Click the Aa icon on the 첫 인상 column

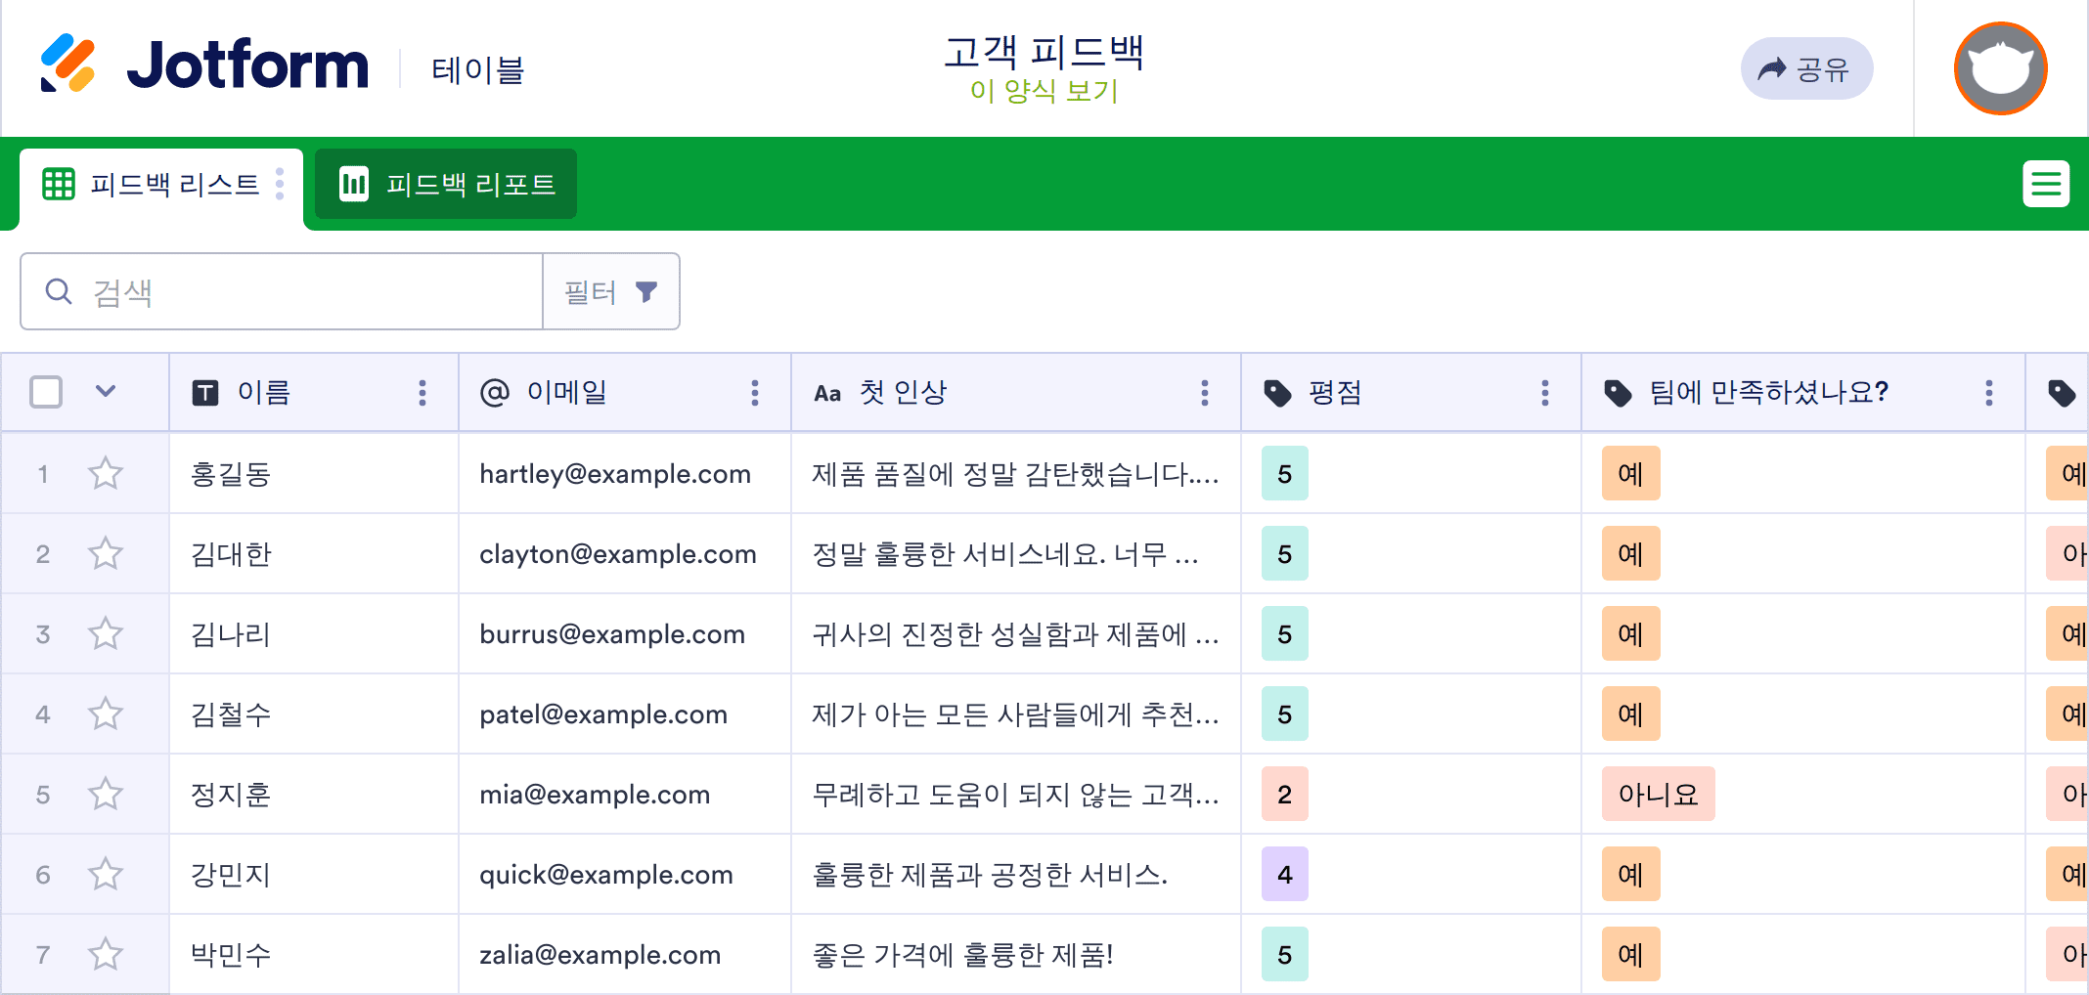tap(827, 392)
